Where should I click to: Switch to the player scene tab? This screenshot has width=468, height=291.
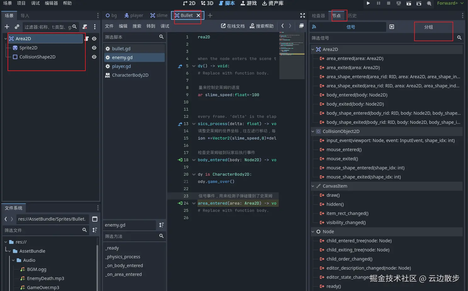[134, 15]
